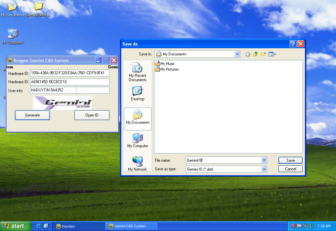Focus the Hardware ID field containing A696145D
This screenshot has height=231, width=336.
(70, 82)
